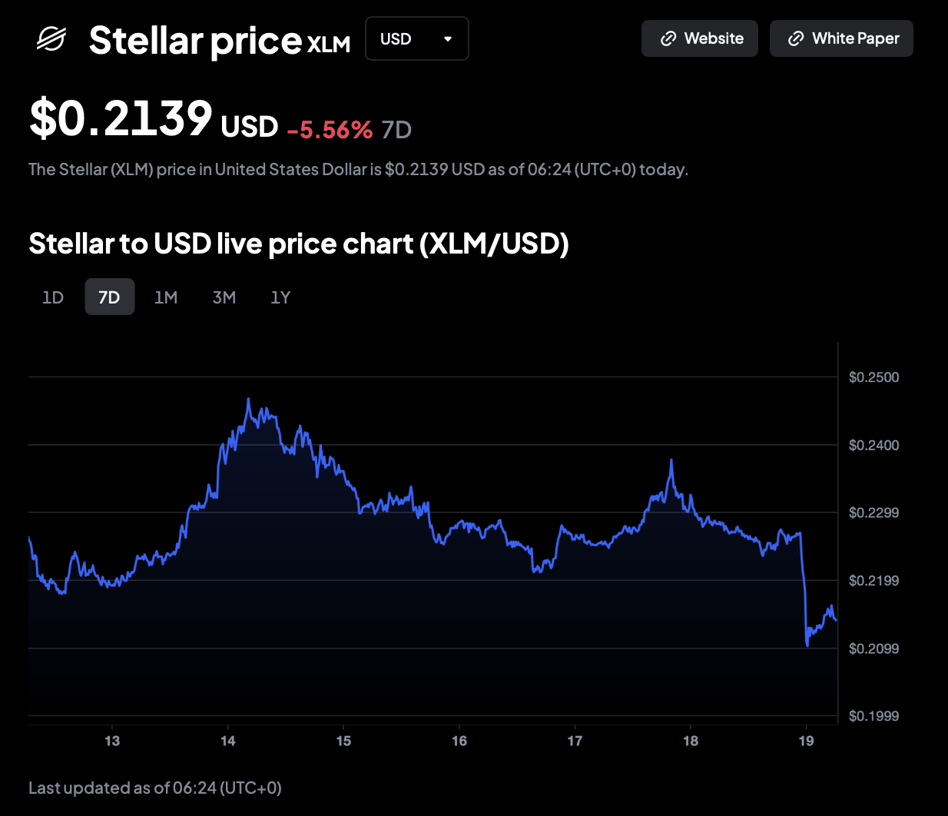This screenshot has height=816, width=948.
Task: Click the 19 date label on x-axis
Action: click(x=806, y=741)
